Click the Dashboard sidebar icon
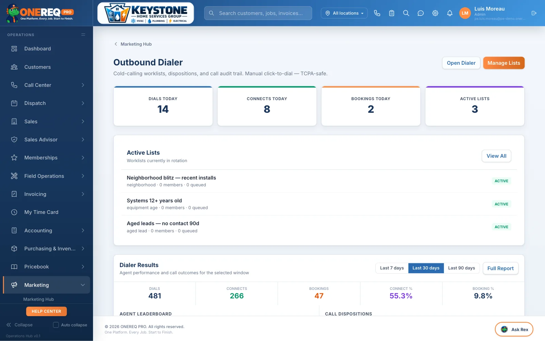545x341 pixels. (x=14, y=49)
